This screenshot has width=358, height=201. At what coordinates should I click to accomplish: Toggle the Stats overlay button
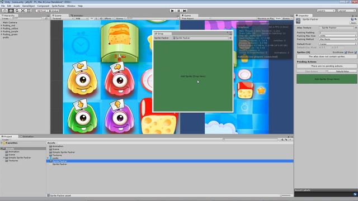278,18
